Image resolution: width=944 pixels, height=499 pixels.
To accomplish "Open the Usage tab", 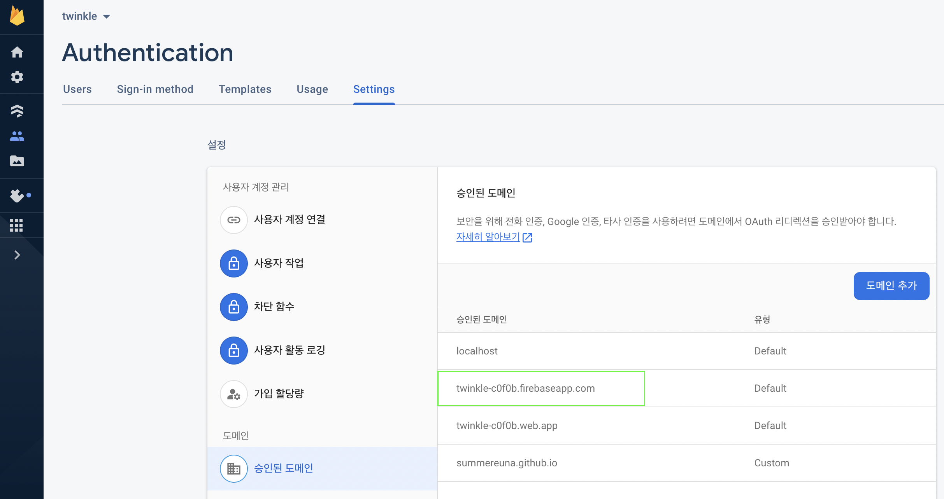I will tap(312, 89).
